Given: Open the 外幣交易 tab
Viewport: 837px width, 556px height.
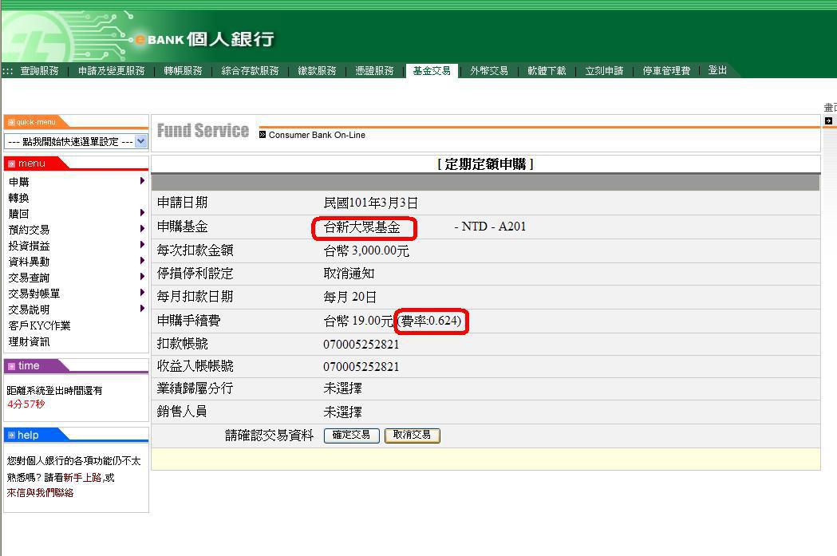Looking at the screenshot, I should coord(489,71).
